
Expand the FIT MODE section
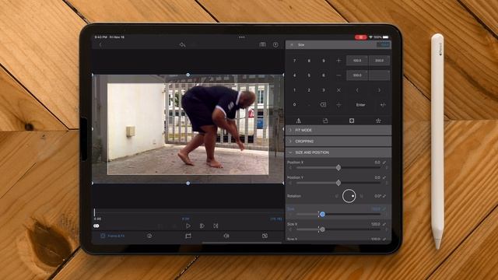[x=338, y=130]
